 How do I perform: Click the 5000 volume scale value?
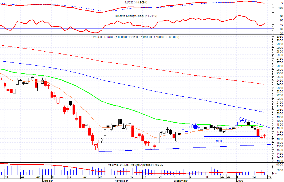pyautogui.click(x=280, y=170)
